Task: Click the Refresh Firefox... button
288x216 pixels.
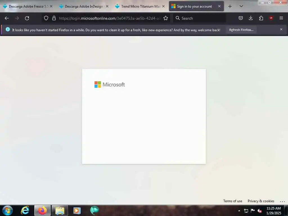Action: click(x=241, y=30)
